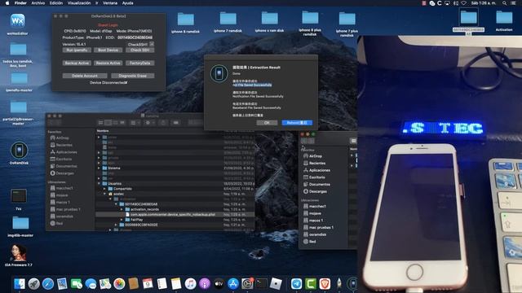
Task: Open the ipwndfu-master desktop folder
Action: point(19,79)
